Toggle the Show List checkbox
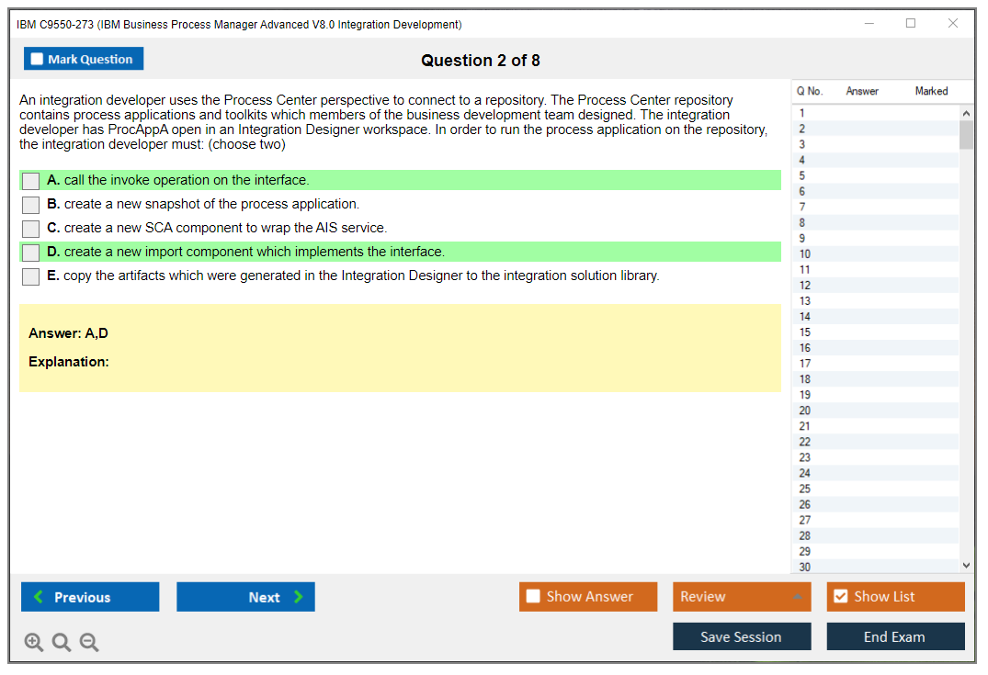 point(841,597)
